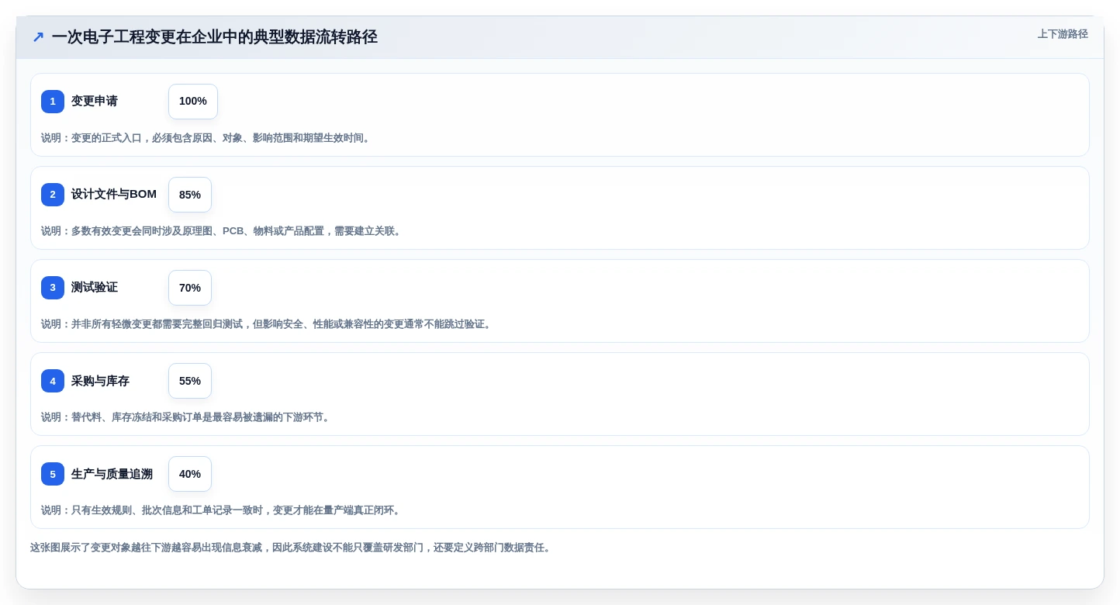Screen dimensions: 1120x605
Task: Click the title 一次电子工程变更在企业中的典型数据流转路径
Action: (215, 37)
